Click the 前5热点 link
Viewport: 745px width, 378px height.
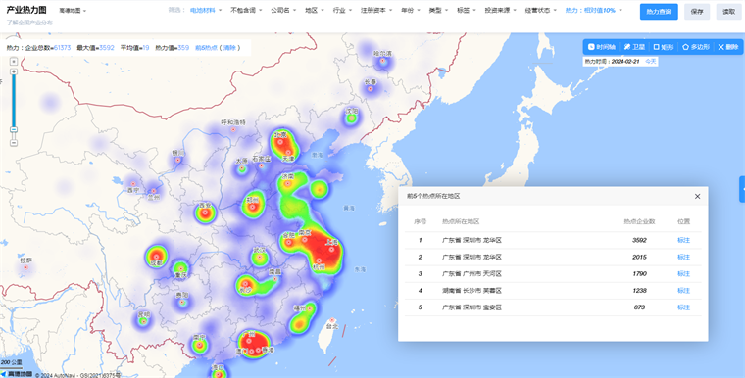click(x=206, y=48)
